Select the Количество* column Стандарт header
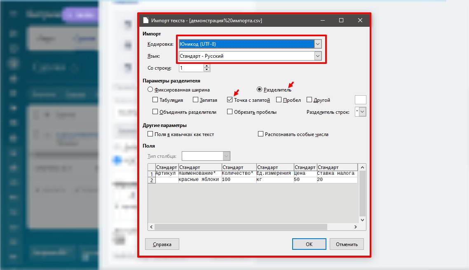 239,167
